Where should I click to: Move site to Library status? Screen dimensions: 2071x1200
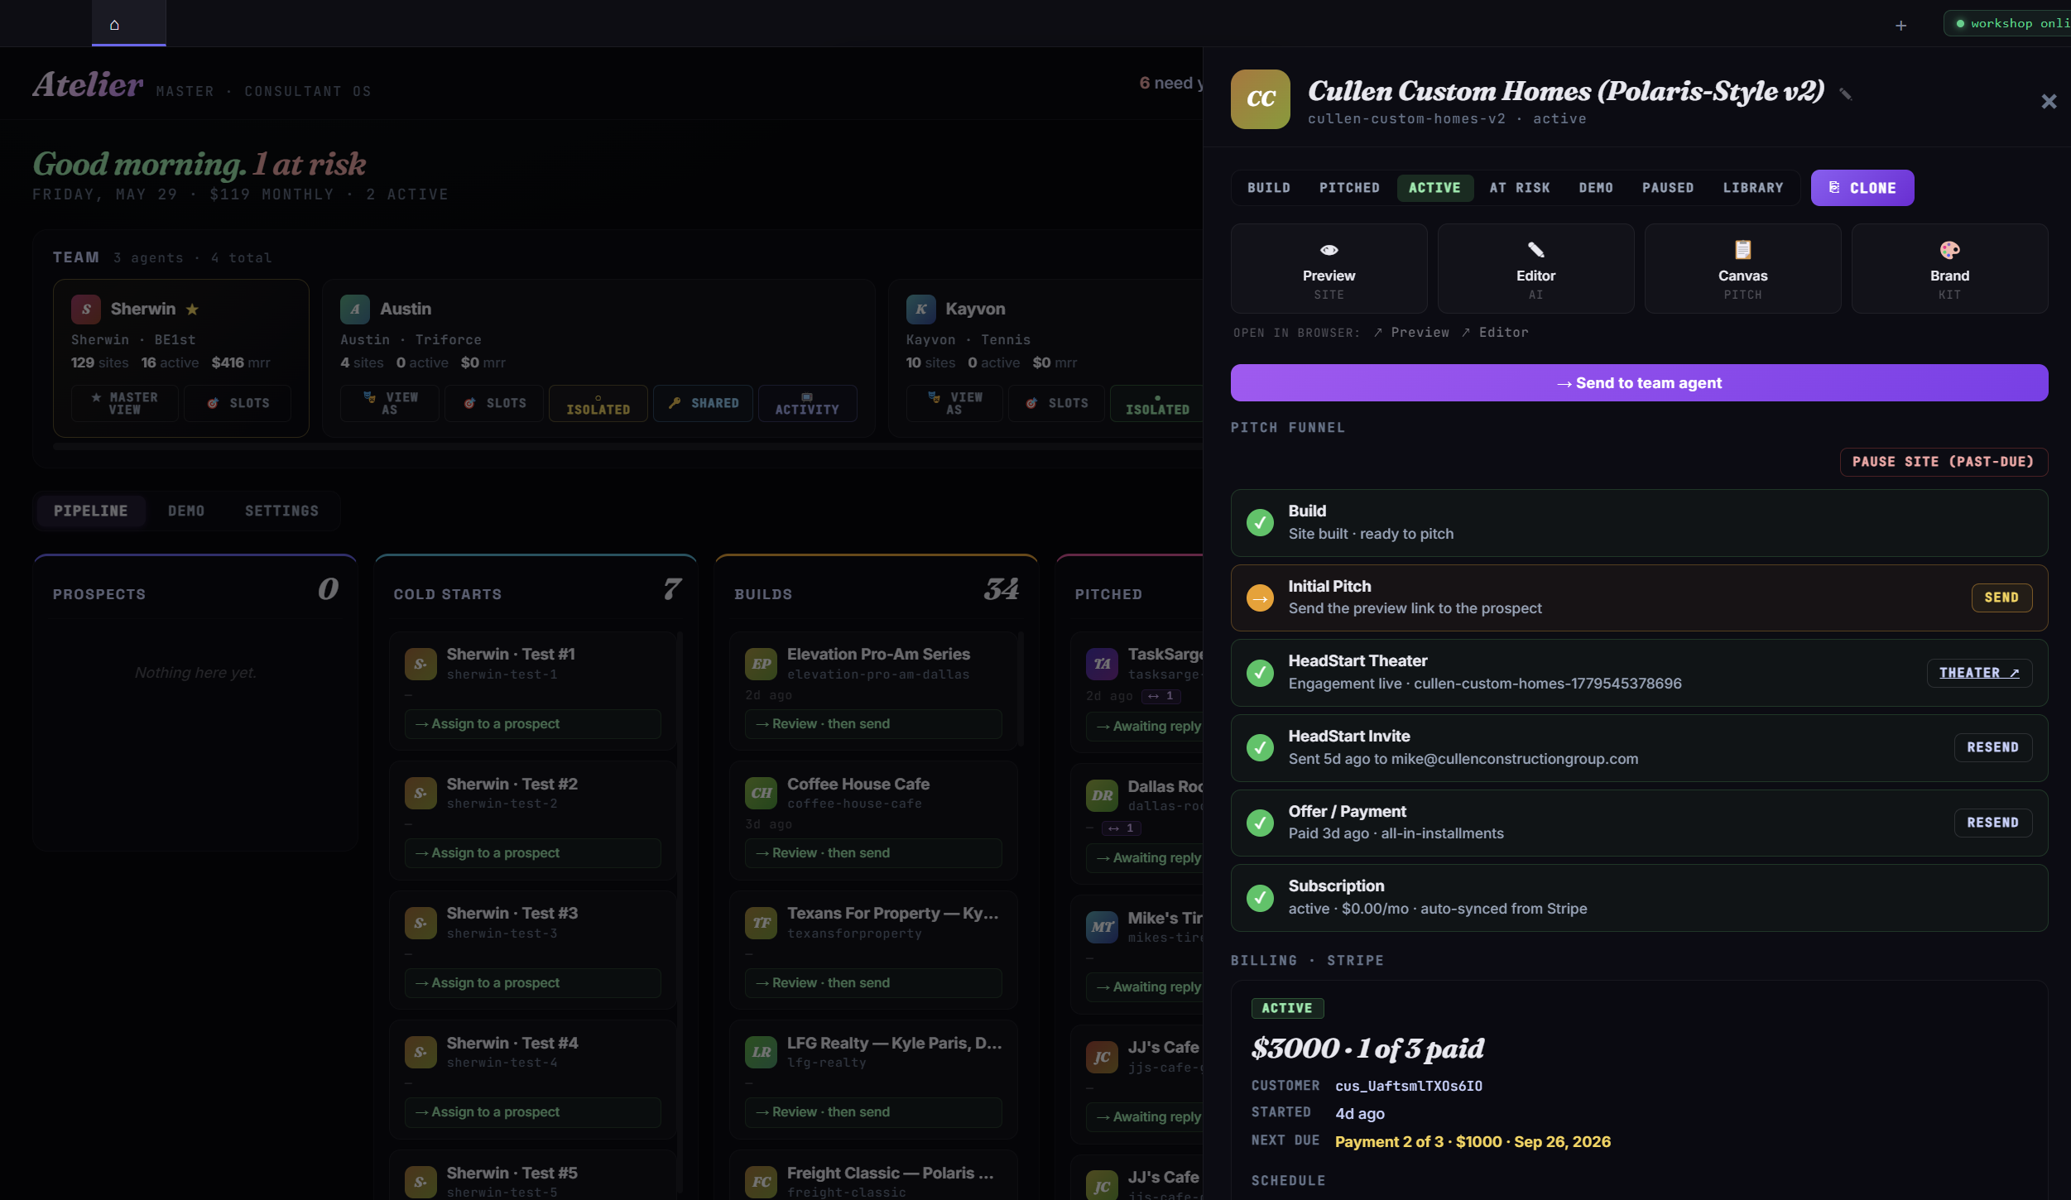click(1752, 188)
